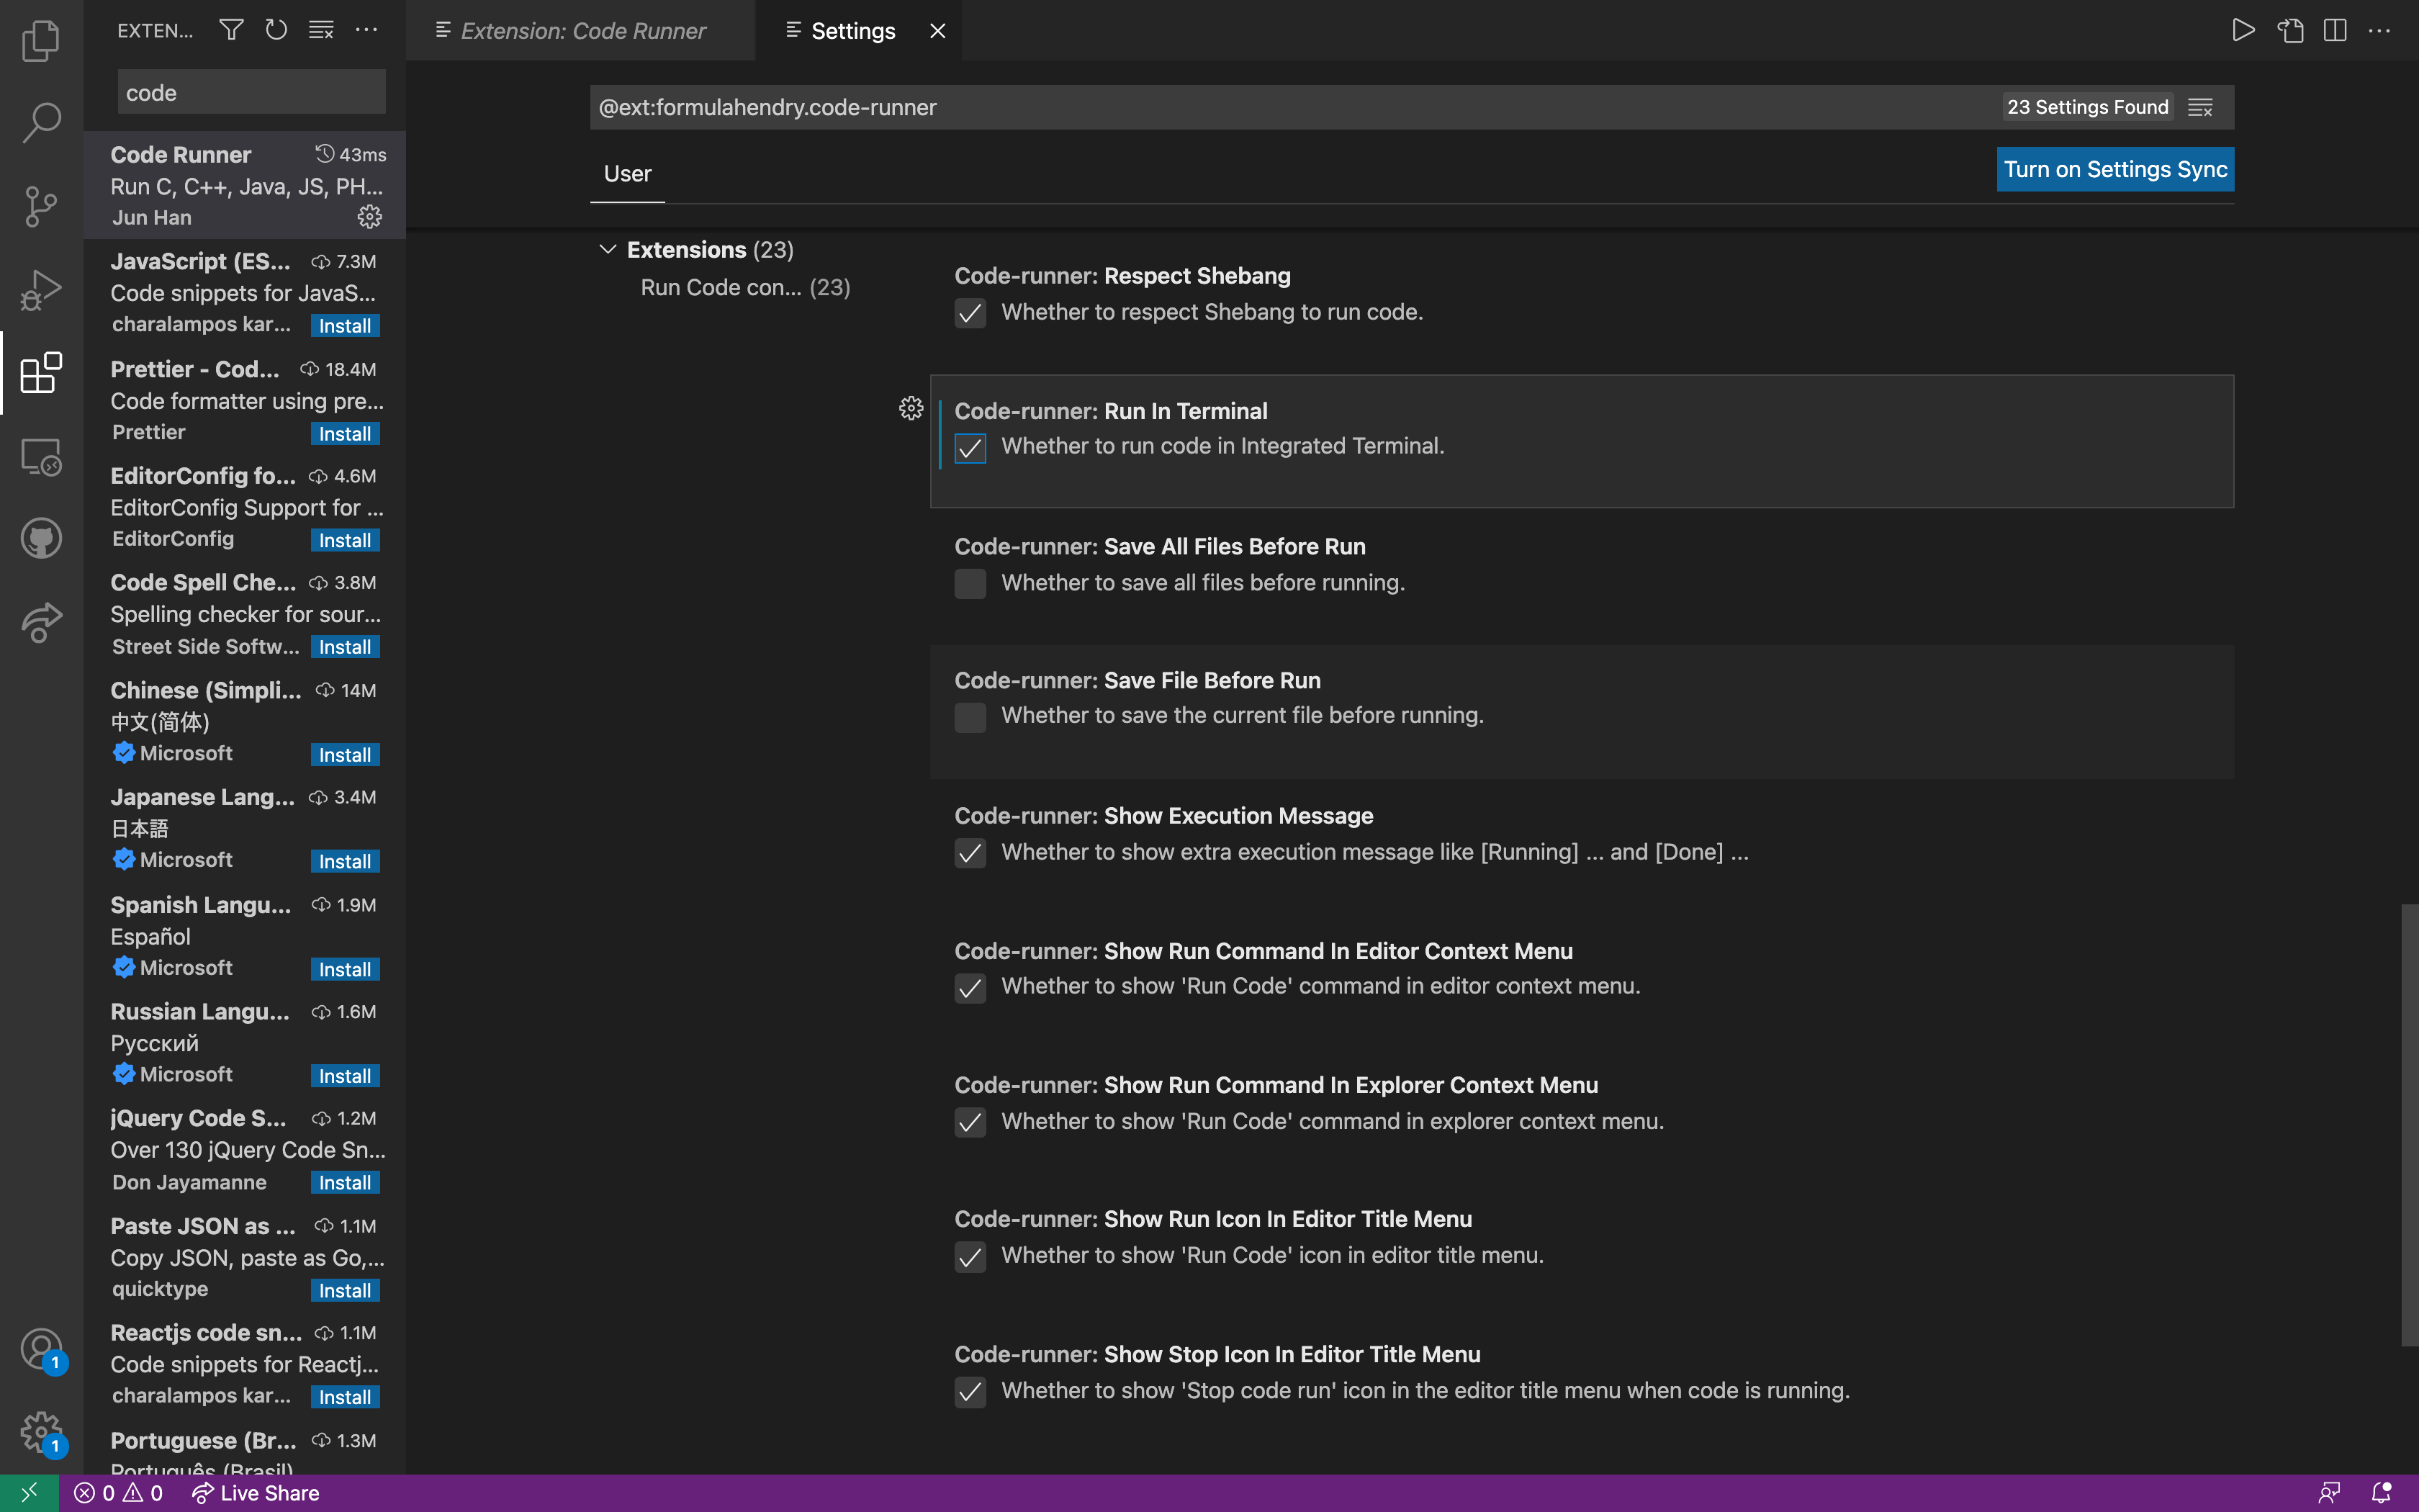
Task: Open Code Runner manage gear icon
Action: pyautogui.click(x=370, y=217)
